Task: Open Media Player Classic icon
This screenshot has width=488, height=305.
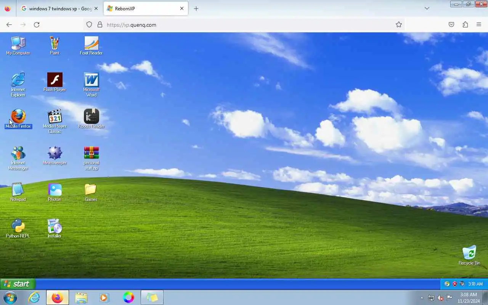Action: pyautogui.click(x=55, y=122)
